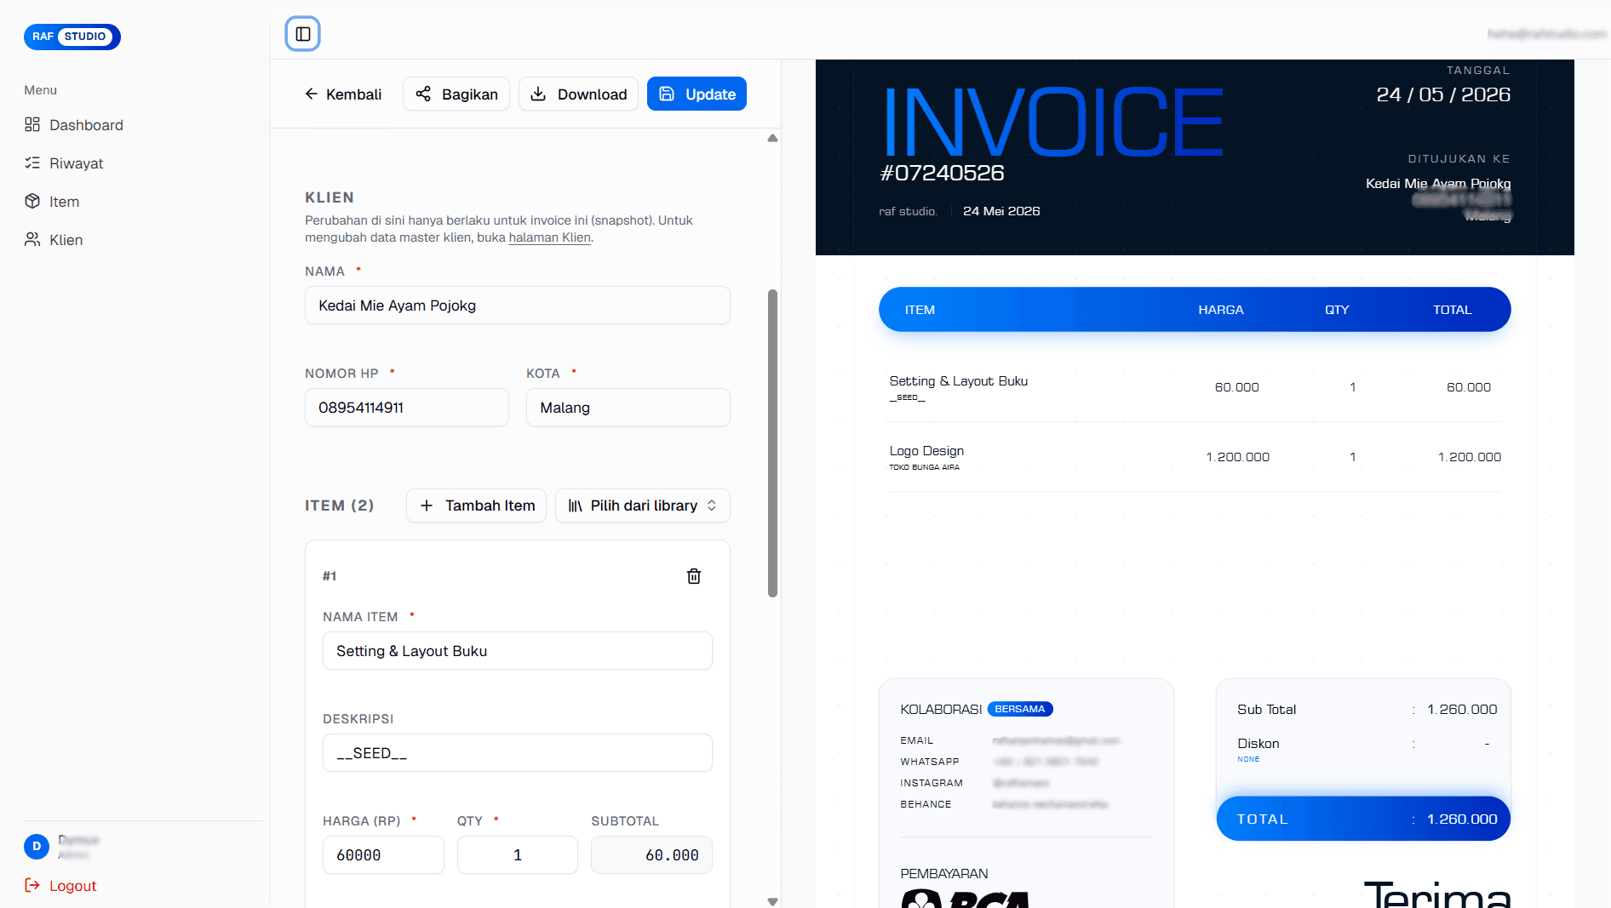Edit the Nama client field
Screen dimensions: 1611x908
[x=518, y=306]
